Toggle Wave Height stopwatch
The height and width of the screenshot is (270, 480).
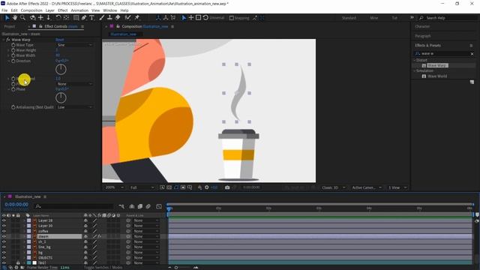pos(13,50)
